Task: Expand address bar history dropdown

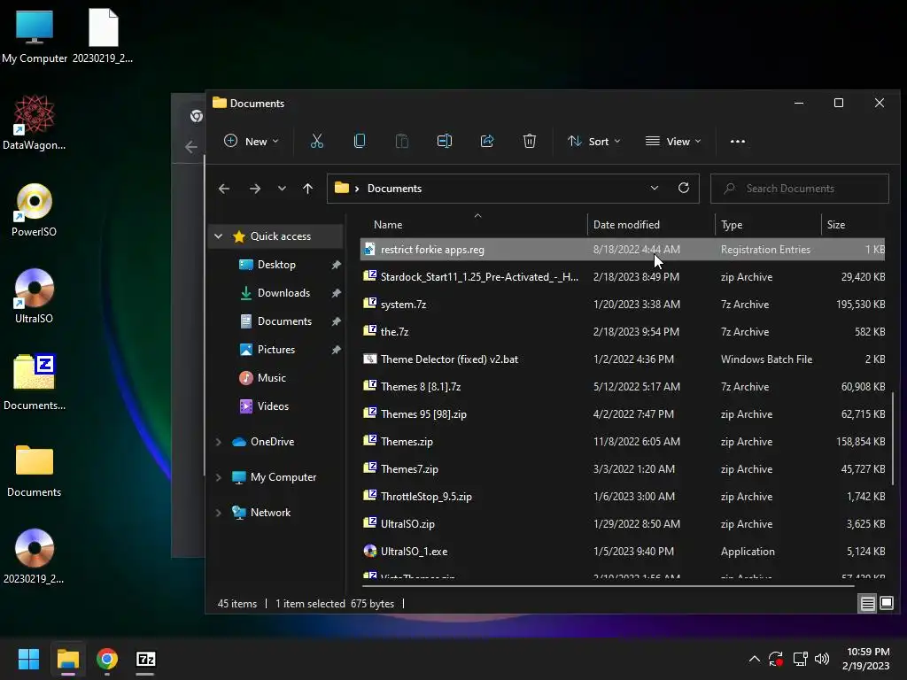Action: 655,188
